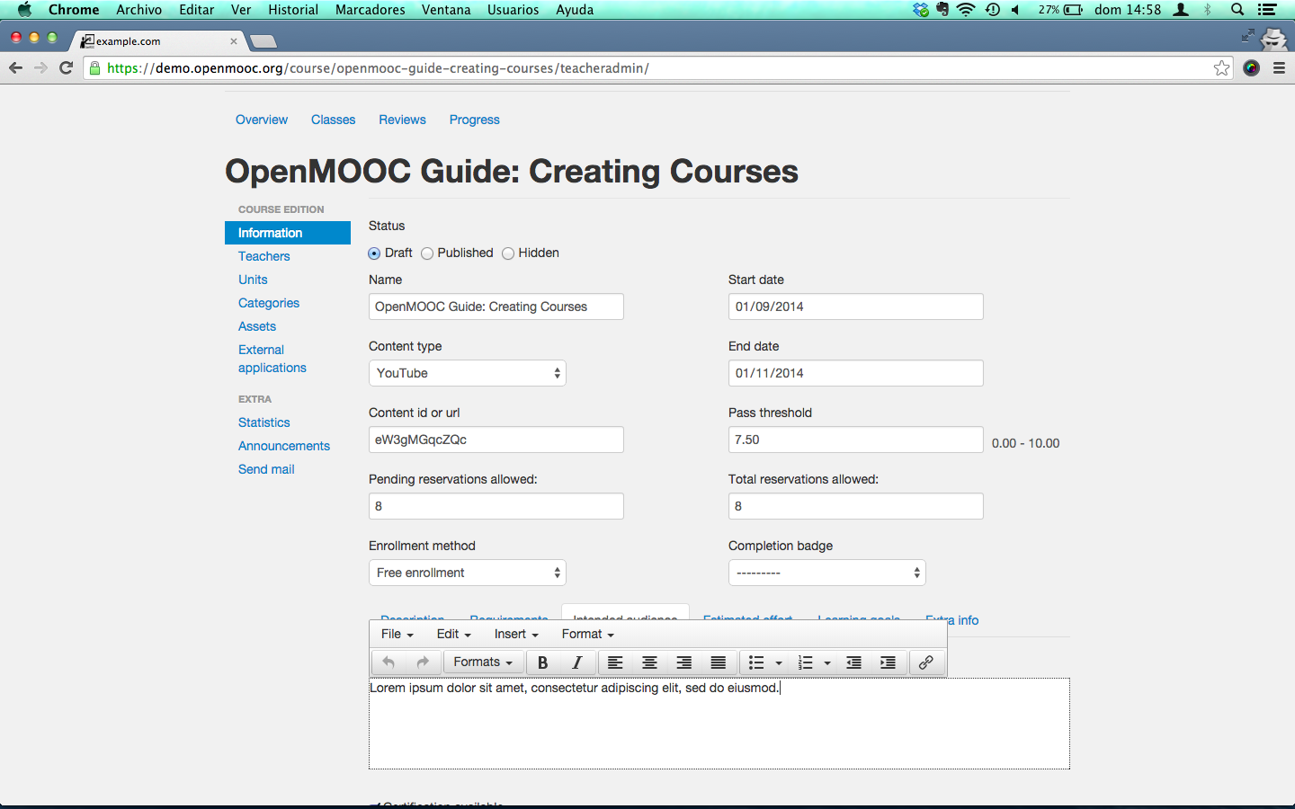Bookmark page with the star icon
The height and width of the screenshot is (809, 1295).
point(1221,68)
